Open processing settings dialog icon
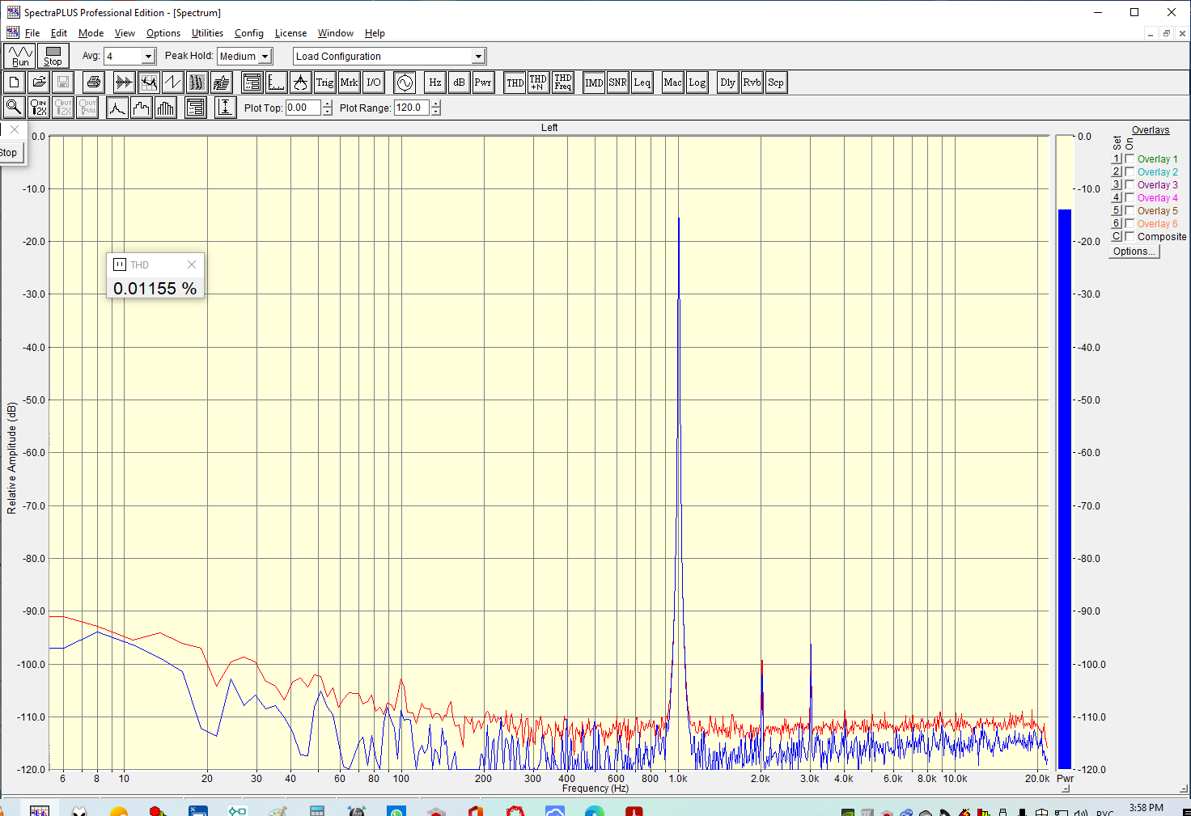Viewport: 1191px width, 816px height. 252,82
